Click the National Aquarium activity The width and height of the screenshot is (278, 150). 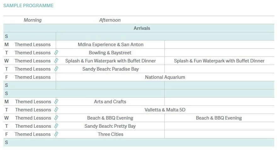pos(165,77)
